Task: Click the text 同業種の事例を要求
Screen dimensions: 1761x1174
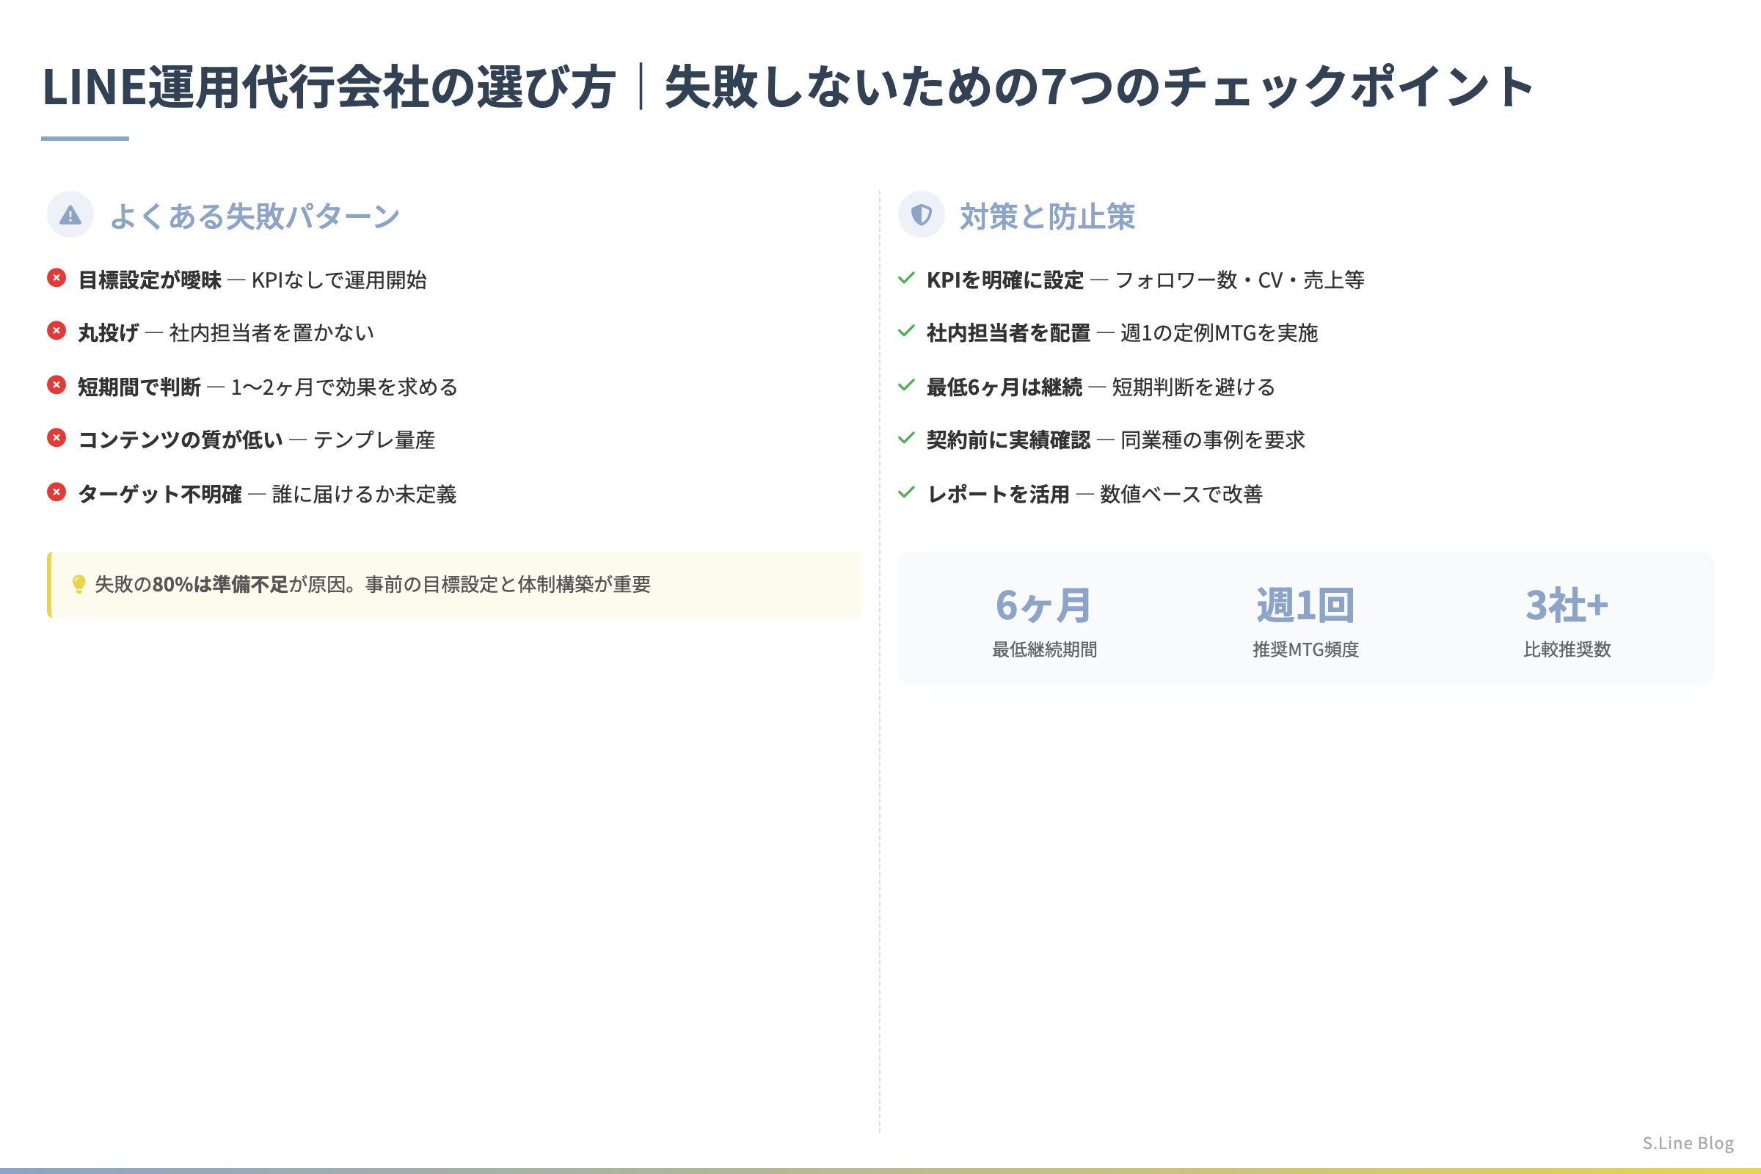Action: pyautogui.click(x=1213, y=440)
